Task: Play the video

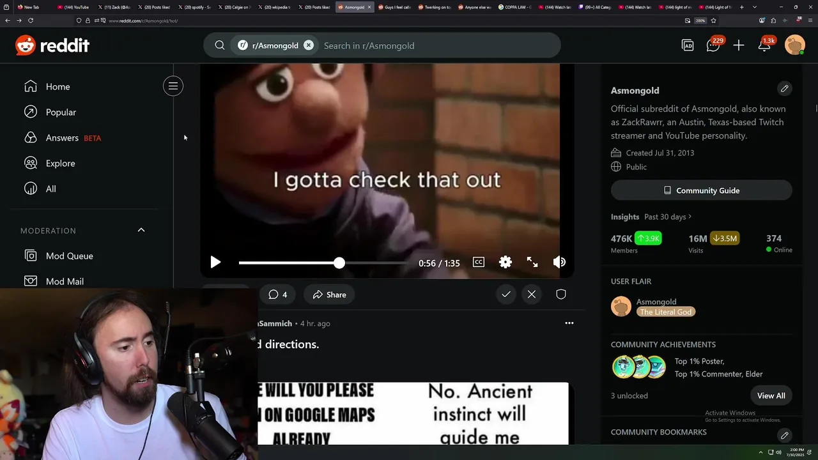Action: (215, 262)
